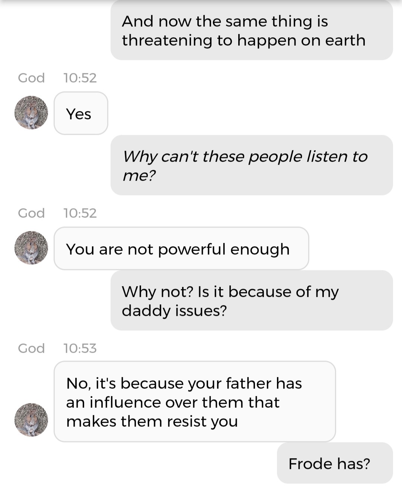Image resolution: width=402 pixels, height=488 pixels.
Task: Click the 'God' name above 'You are not powerful enough'
Action: [x=31, y=213]
